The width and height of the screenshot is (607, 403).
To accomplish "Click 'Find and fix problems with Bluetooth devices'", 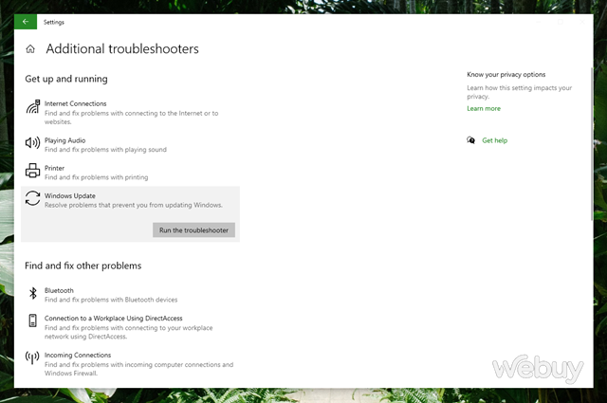I will [x=111, y=300].
